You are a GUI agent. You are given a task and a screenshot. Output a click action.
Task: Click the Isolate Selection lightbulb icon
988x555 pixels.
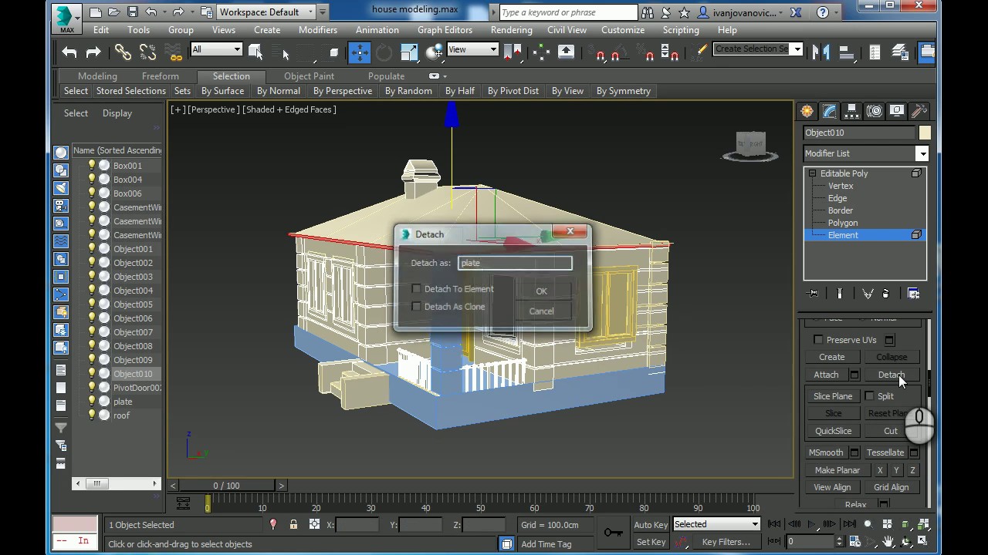pos(272,525)
